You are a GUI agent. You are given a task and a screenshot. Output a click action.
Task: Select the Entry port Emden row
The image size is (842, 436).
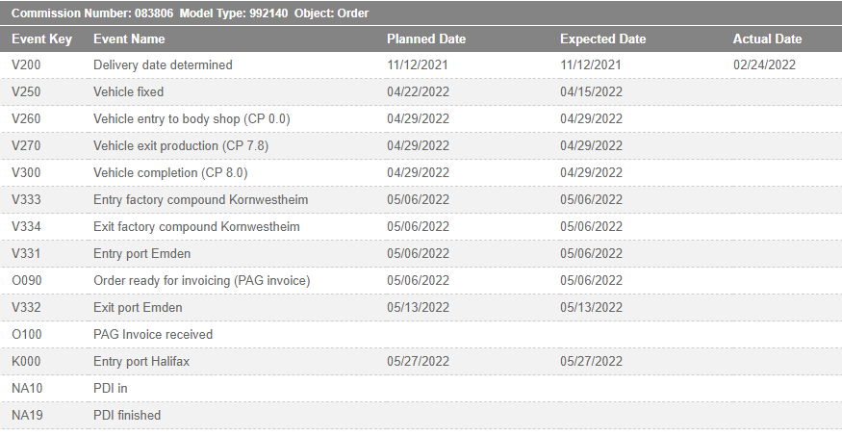[x=141, y=254]
